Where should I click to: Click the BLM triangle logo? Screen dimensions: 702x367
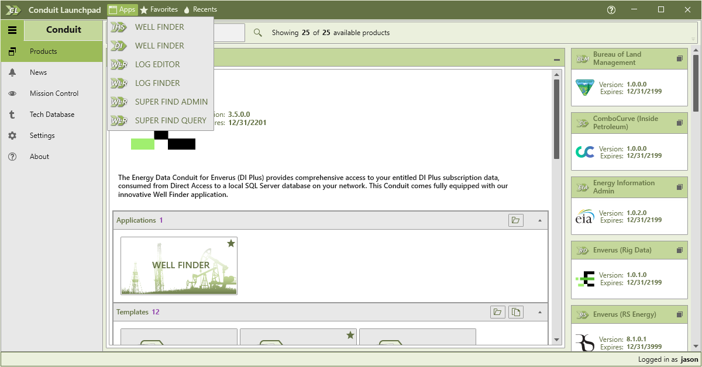[x=584, y=88]
